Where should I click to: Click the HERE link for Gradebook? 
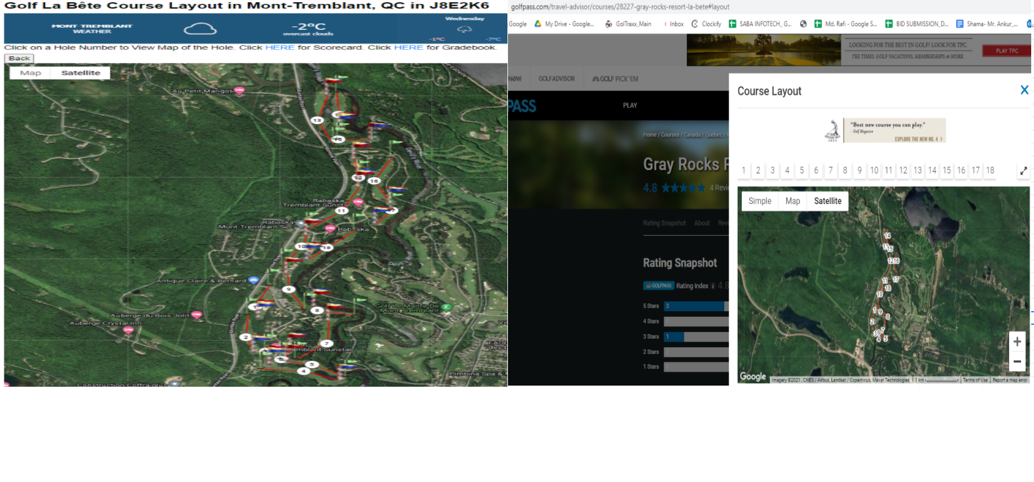(409, 47)
